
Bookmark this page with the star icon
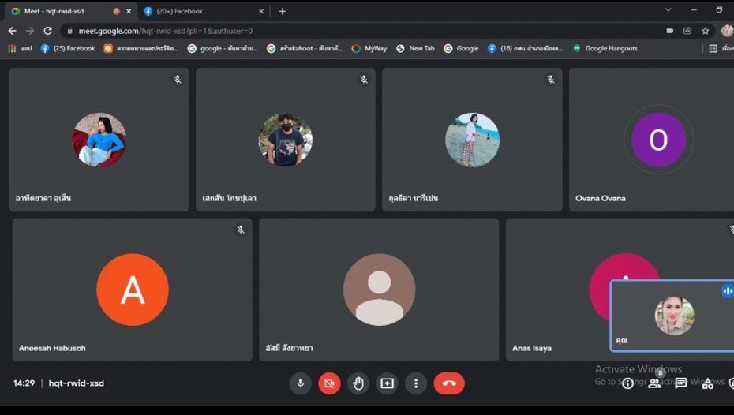[x=706, y=31]
